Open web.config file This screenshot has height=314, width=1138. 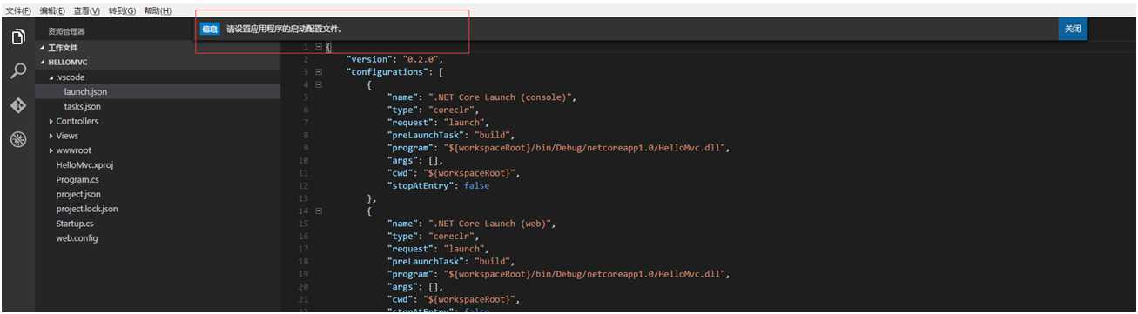click(158, 238)
